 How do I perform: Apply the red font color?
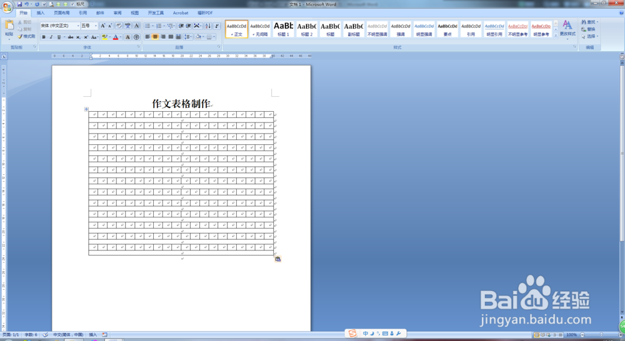(116, 37)
